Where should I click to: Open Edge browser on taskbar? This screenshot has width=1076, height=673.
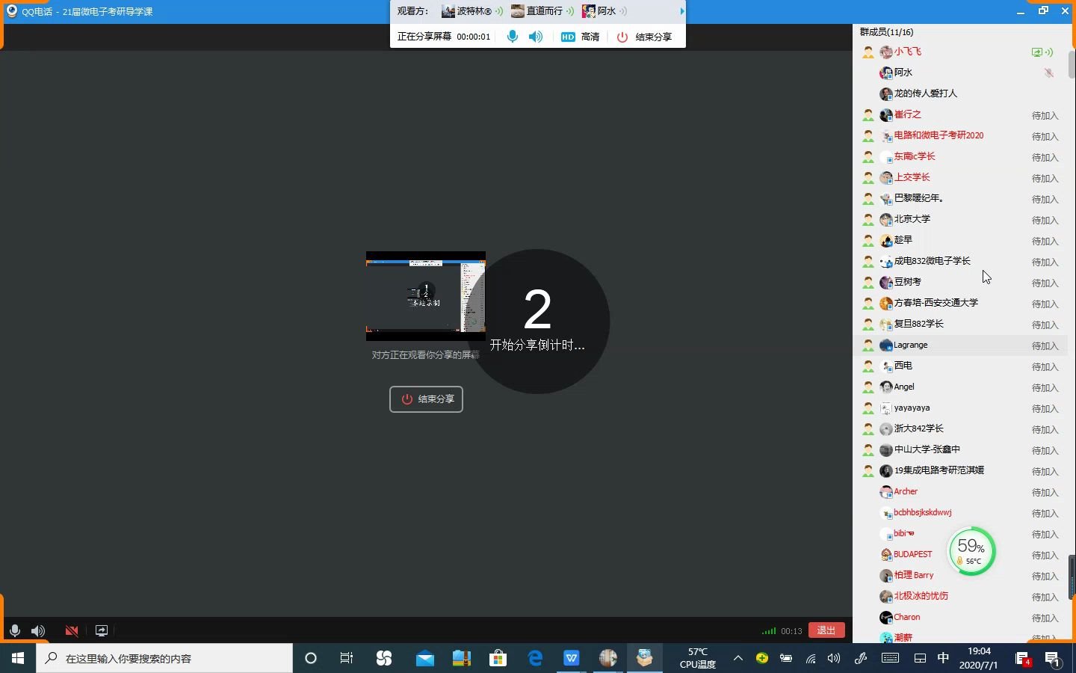click(x=535, y=658)
